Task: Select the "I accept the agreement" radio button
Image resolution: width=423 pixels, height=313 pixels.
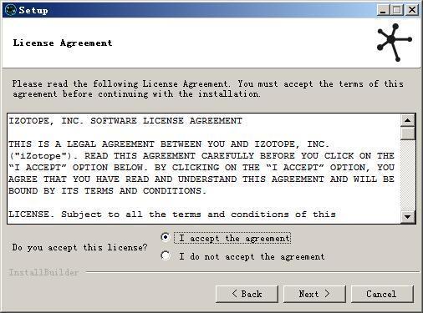Action: tap(166, 237)
